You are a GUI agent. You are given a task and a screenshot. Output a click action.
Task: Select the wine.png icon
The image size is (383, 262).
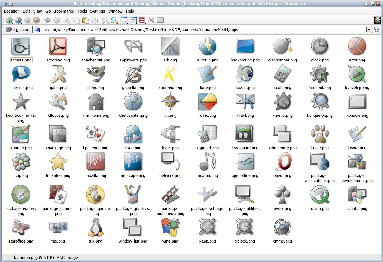[170, 227]
